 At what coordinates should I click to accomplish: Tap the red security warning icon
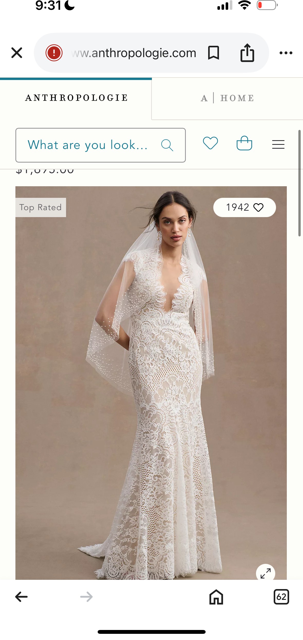point(54,53)
